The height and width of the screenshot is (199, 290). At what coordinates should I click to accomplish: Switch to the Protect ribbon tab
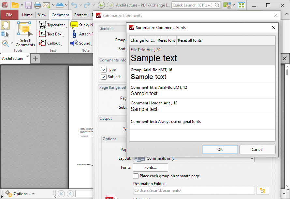click(80, 15)
